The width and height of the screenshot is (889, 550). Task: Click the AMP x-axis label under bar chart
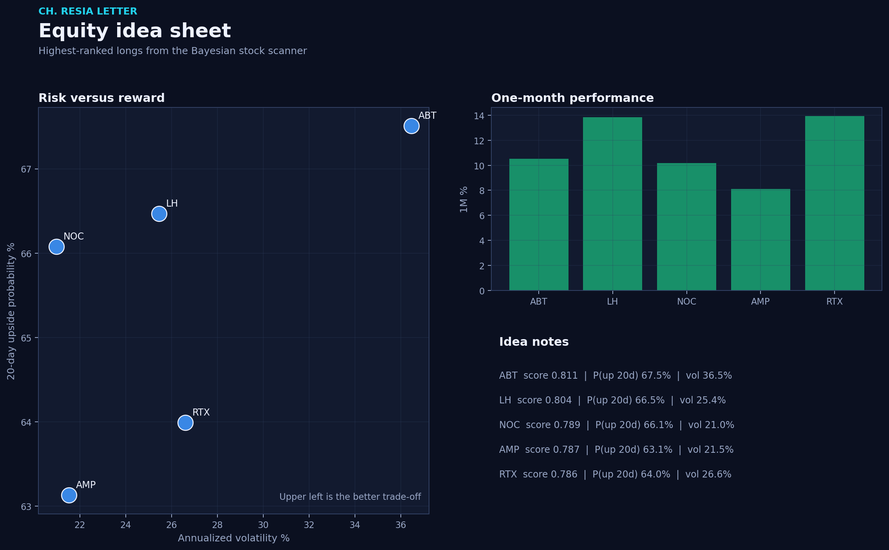tap(760, 301)
